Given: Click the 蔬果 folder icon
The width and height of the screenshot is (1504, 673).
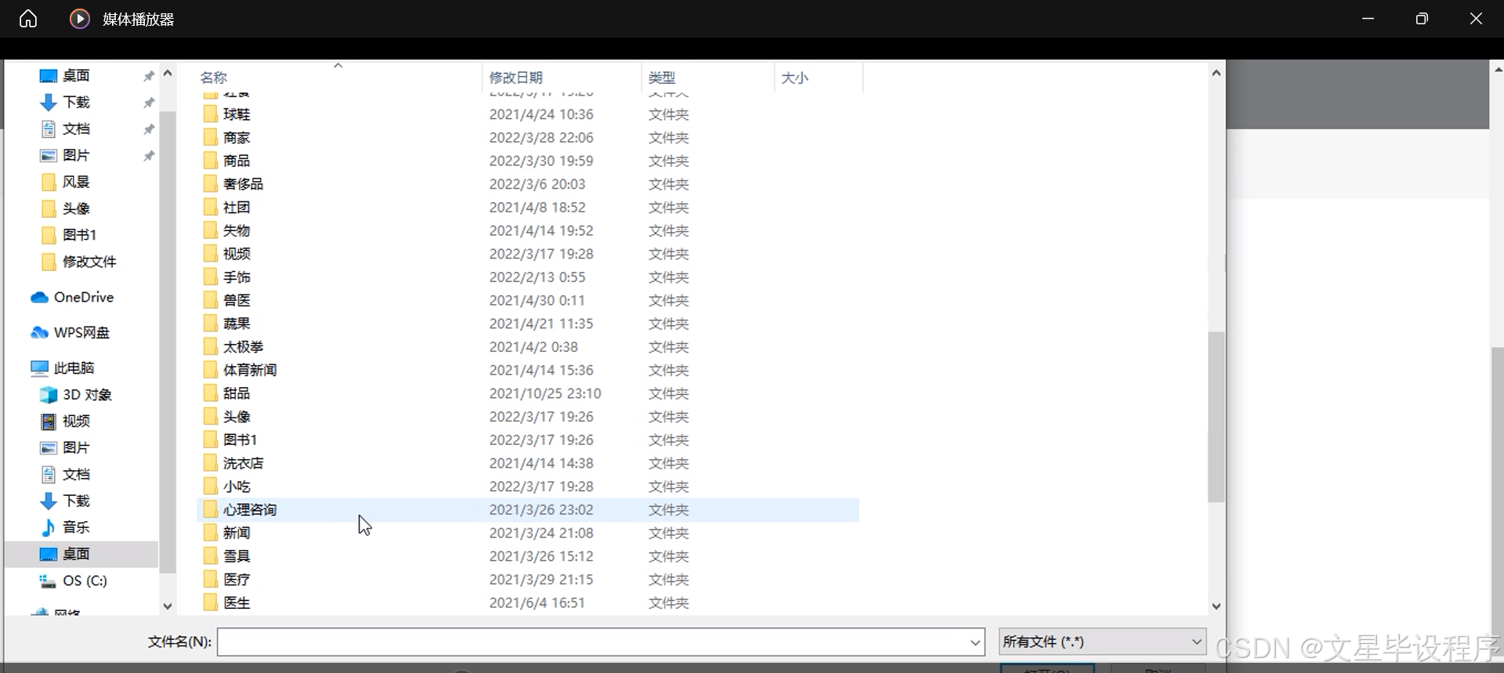Looking at the screenshot, I should click(x=210, y=324).
